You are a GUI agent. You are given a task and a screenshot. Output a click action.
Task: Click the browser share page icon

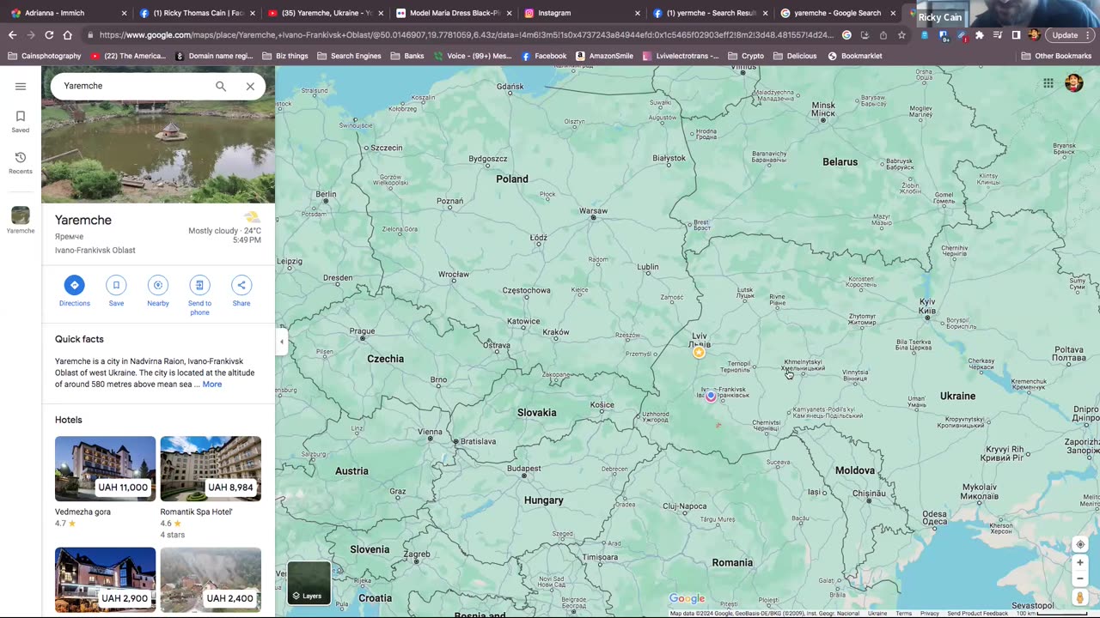pos(883,35)
